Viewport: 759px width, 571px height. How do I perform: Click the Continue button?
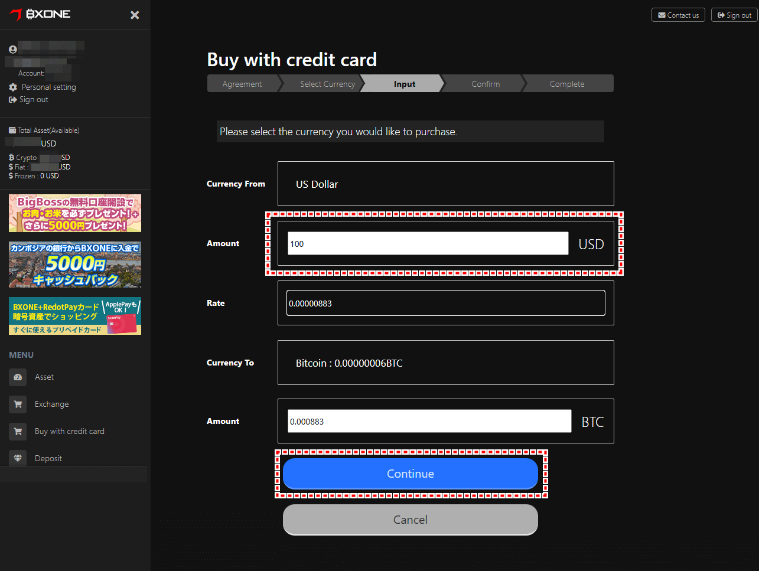coord(411,474)
